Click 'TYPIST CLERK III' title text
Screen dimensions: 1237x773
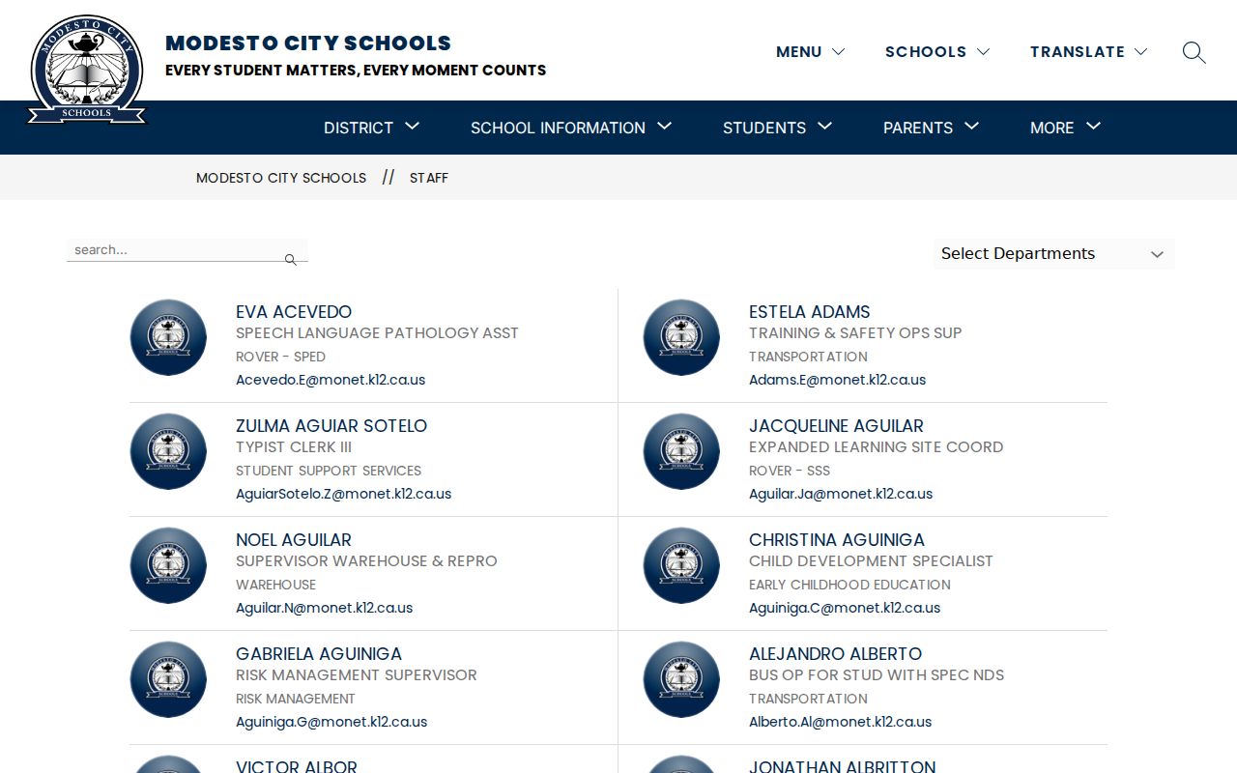tap(294, 447)
